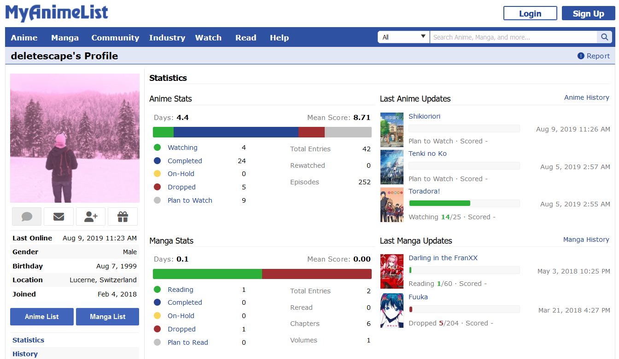Open the Anime History link
619x359 pixels.
(x=587, y=97)
